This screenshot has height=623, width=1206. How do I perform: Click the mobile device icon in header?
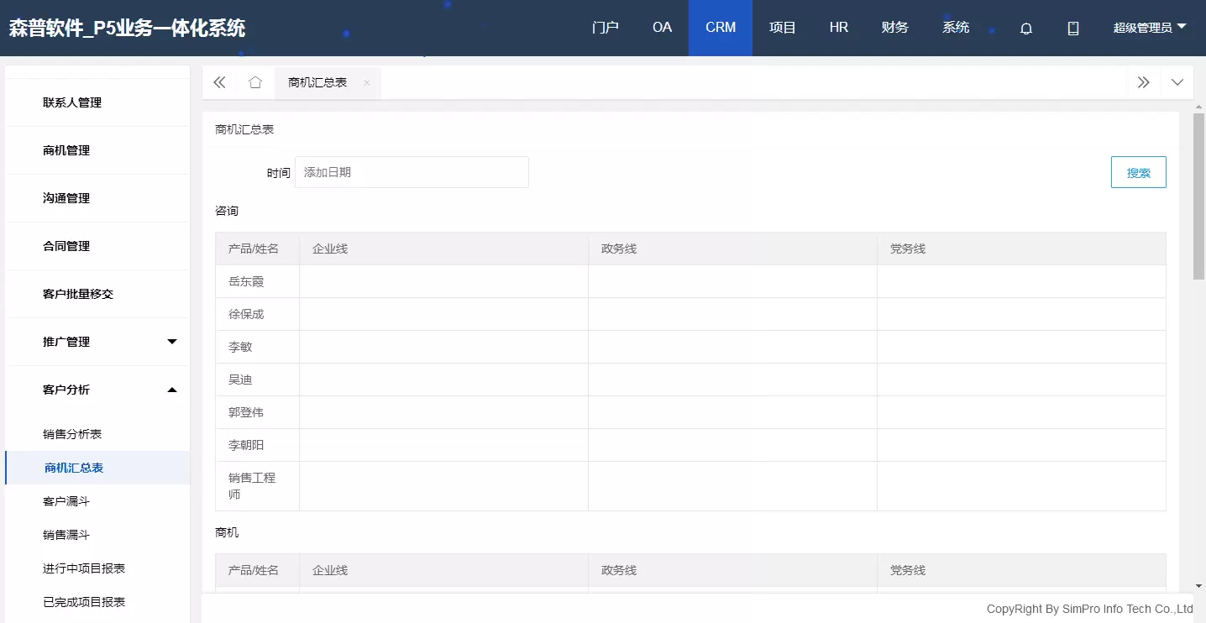point(1072,28)
